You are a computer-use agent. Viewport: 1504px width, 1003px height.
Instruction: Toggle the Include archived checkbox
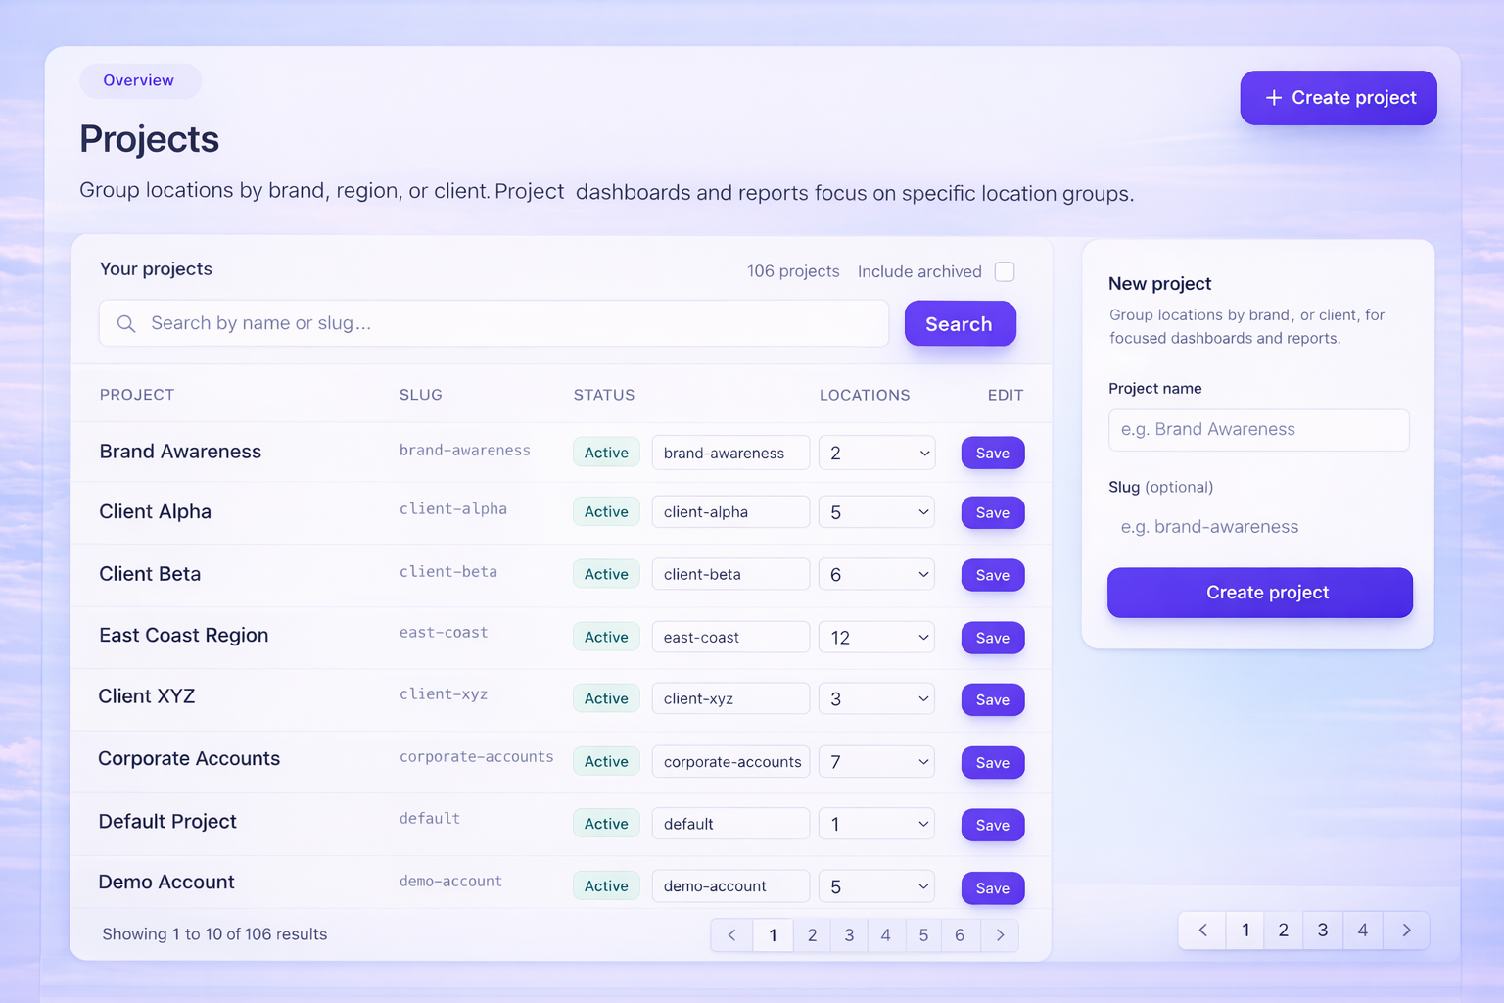click(1005, 271)
